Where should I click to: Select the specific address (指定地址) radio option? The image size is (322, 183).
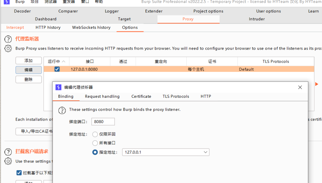(x=95, y=152)
